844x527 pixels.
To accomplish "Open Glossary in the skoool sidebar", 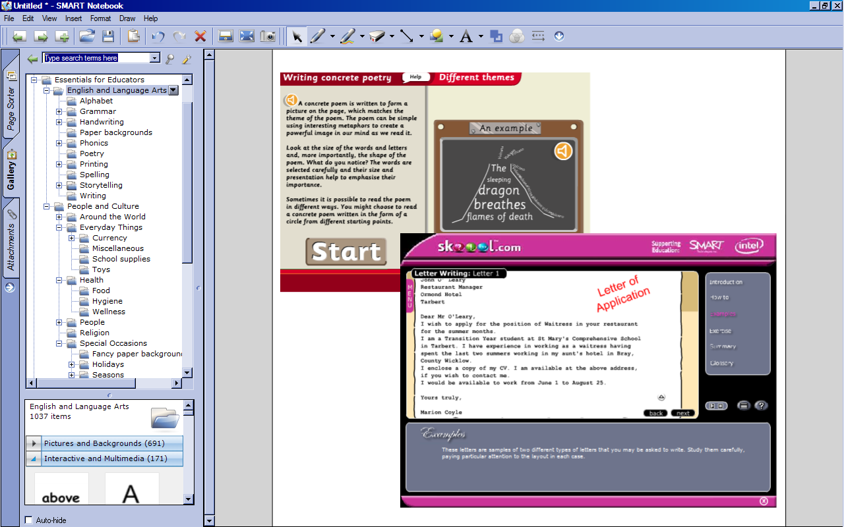I will (x=721, y=363).
